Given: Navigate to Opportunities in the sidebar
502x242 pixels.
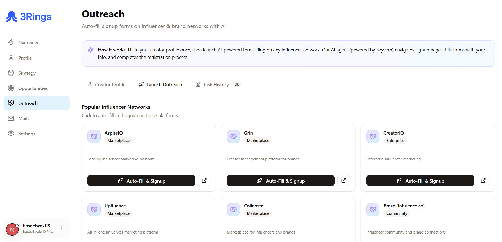Looking at the screenshot, I should point(33,88).
